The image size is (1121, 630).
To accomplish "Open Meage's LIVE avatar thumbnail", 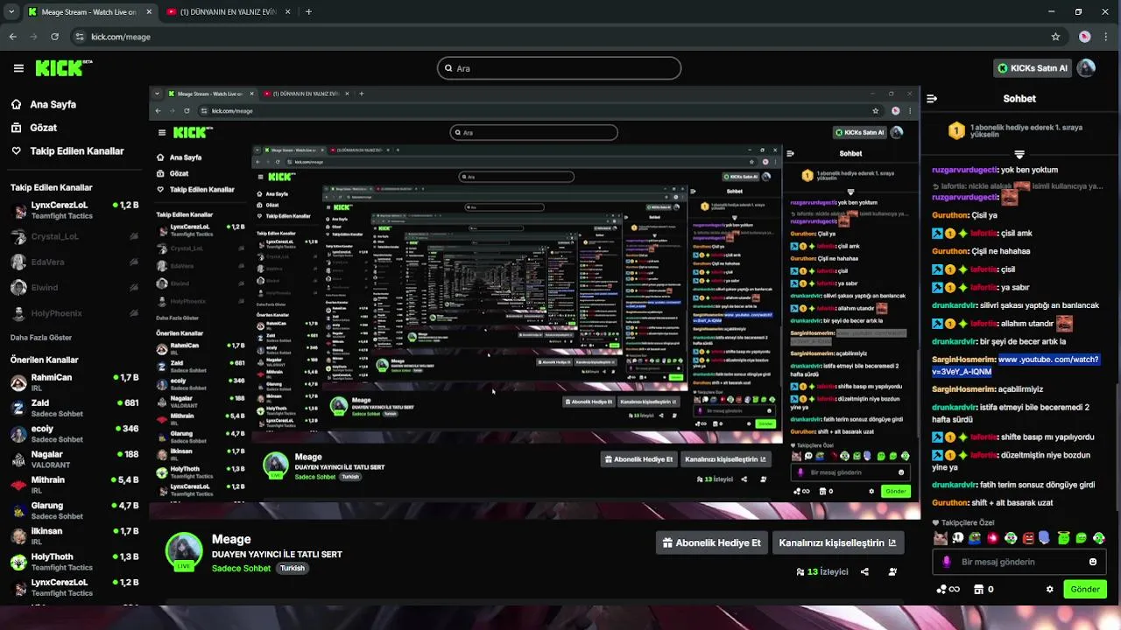I will pos(184,551).
